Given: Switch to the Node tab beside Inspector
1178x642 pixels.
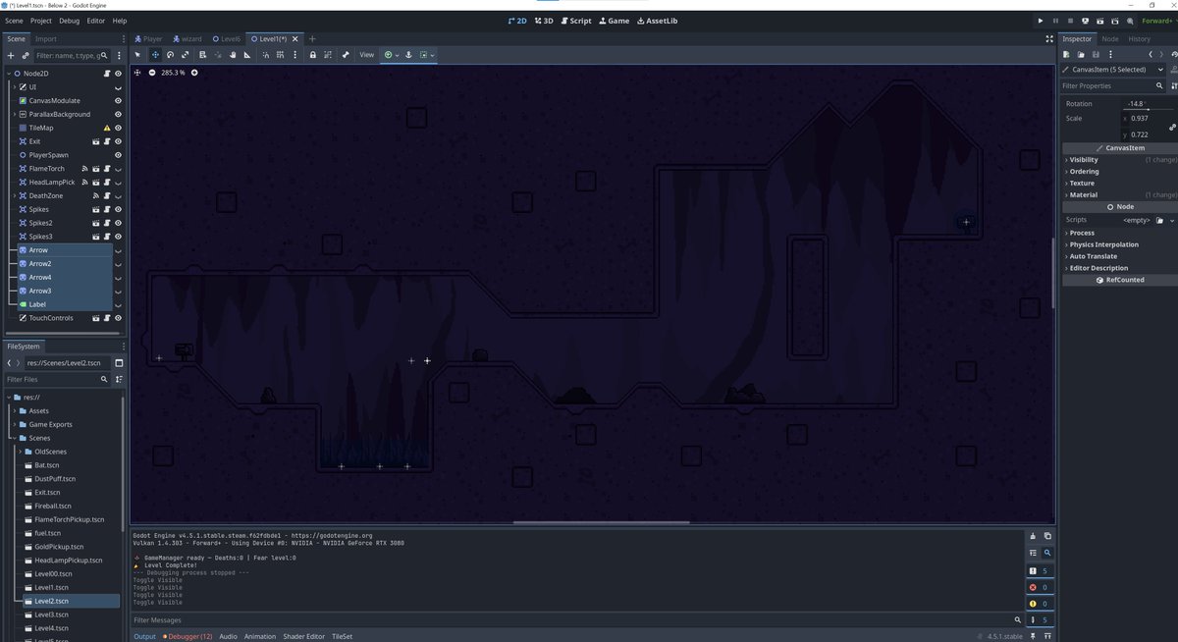Looking at the screenshot, I should pyautogui.click(x=1109, y=39).
